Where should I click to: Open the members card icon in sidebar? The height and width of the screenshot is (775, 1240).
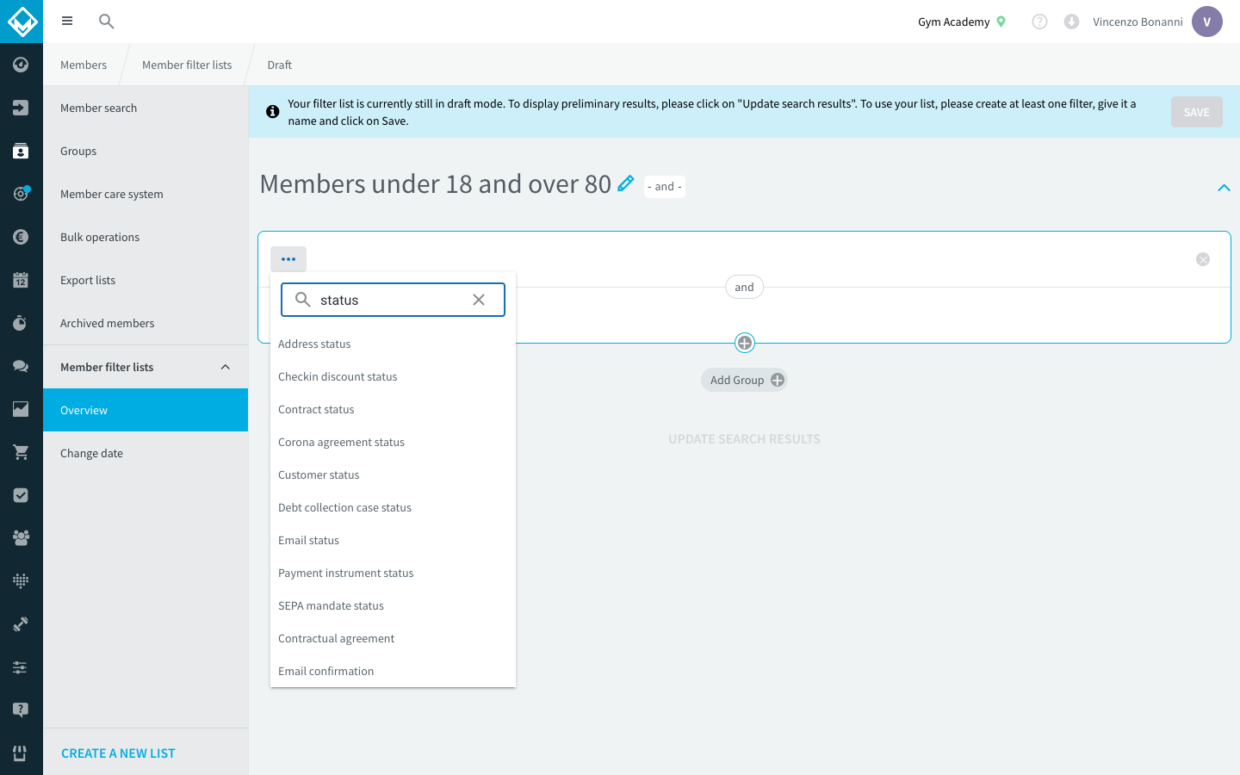pyautogui.click(x=21, y=151)
